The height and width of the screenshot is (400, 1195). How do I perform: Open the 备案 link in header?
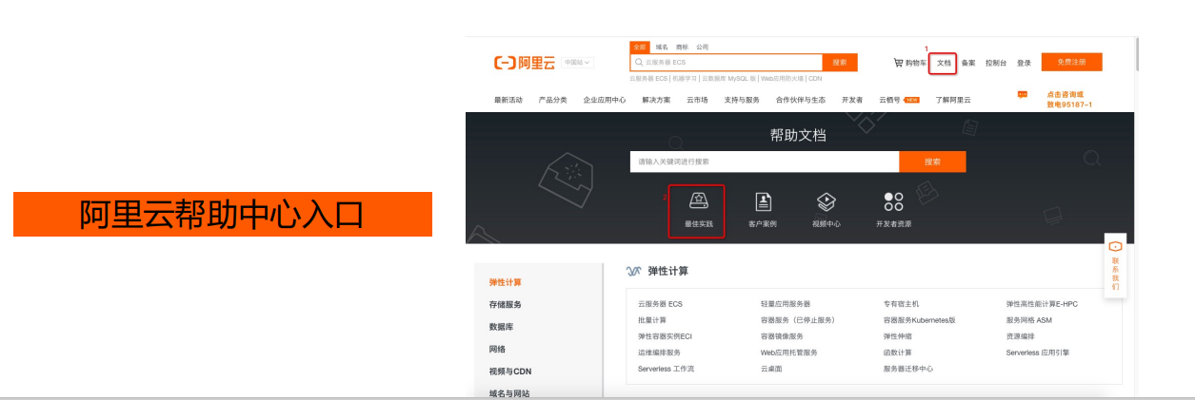pyautogui.click(x=968, y=63)
